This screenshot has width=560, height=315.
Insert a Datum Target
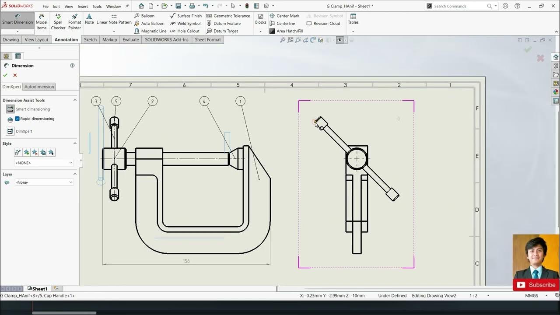[x=222, y=31]
